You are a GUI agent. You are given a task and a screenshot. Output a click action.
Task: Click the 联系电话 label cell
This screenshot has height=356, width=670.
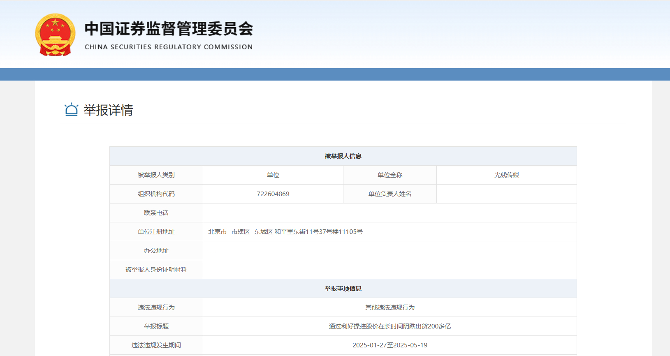tap(156, 213)
